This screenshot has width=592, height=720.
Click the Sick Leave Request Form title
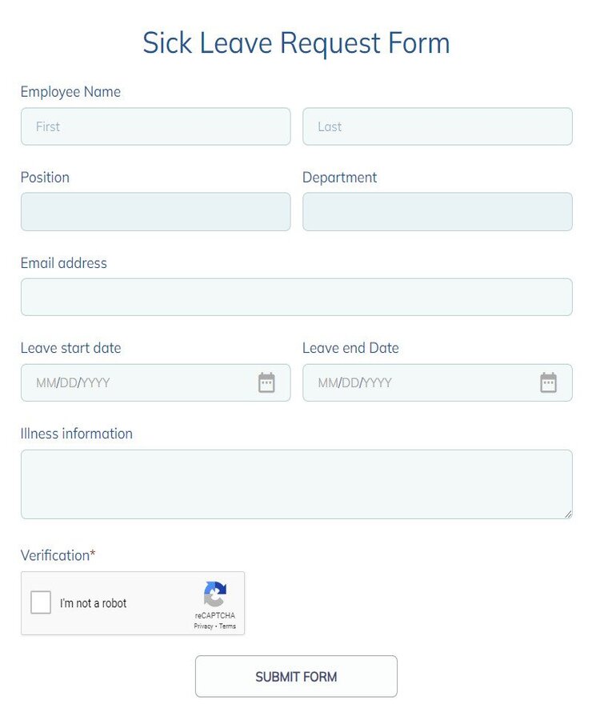(296, 42)
